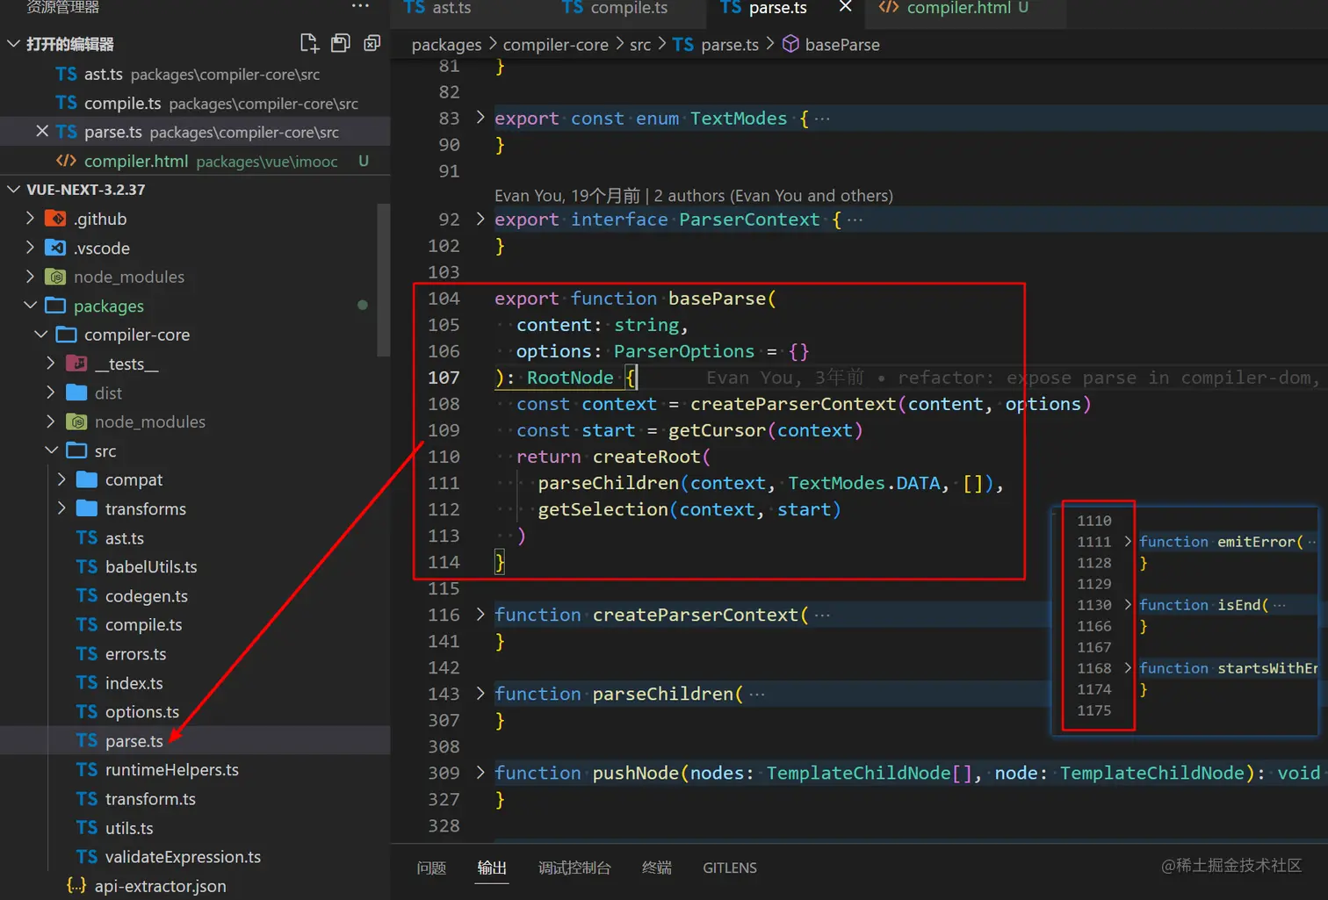1328x900 pixels.
Task: Click parse.ts in the breadcrumb path
Action: (729, 44)
